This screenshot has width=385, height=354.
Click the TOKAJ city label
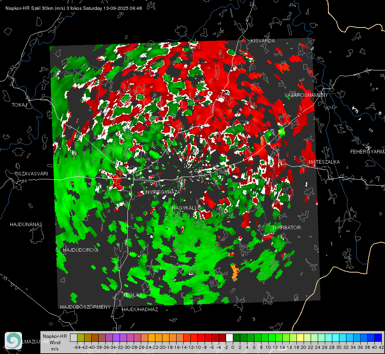(19, 105)
